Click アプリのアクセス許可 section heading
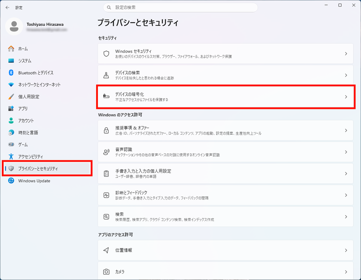Viewport: 361px width, 280px height. point(116,235)
